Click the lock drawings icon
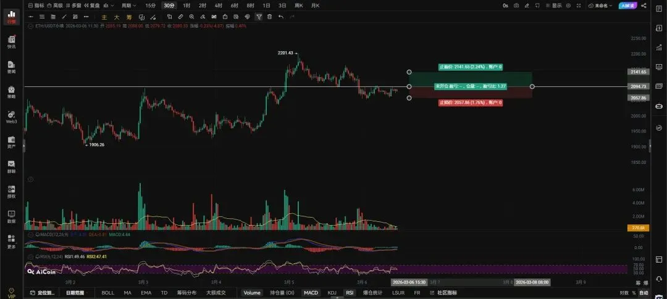 [x=225, y=17]
